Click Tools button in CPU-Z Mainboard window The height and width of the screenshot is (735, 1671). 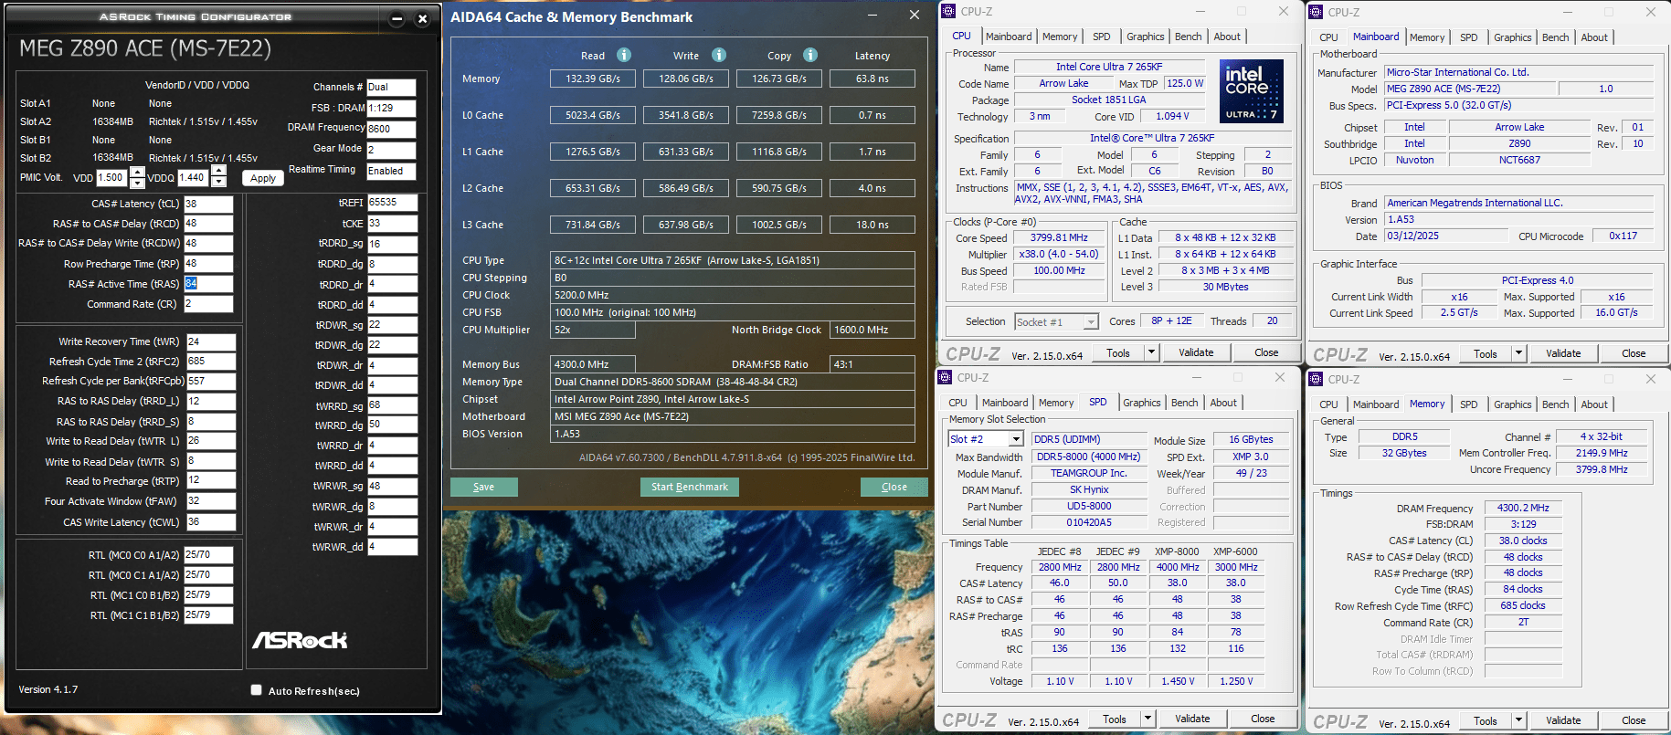point(1486,353)
